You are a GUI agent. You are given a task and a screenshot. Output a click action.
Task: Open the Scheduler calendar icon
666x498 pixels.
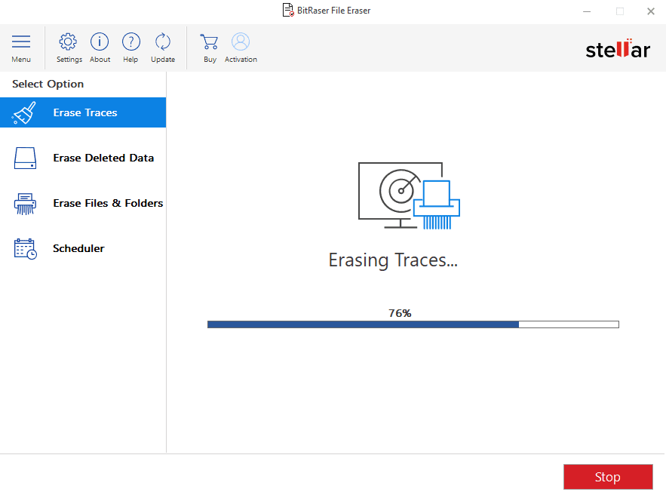click(25, 248)
